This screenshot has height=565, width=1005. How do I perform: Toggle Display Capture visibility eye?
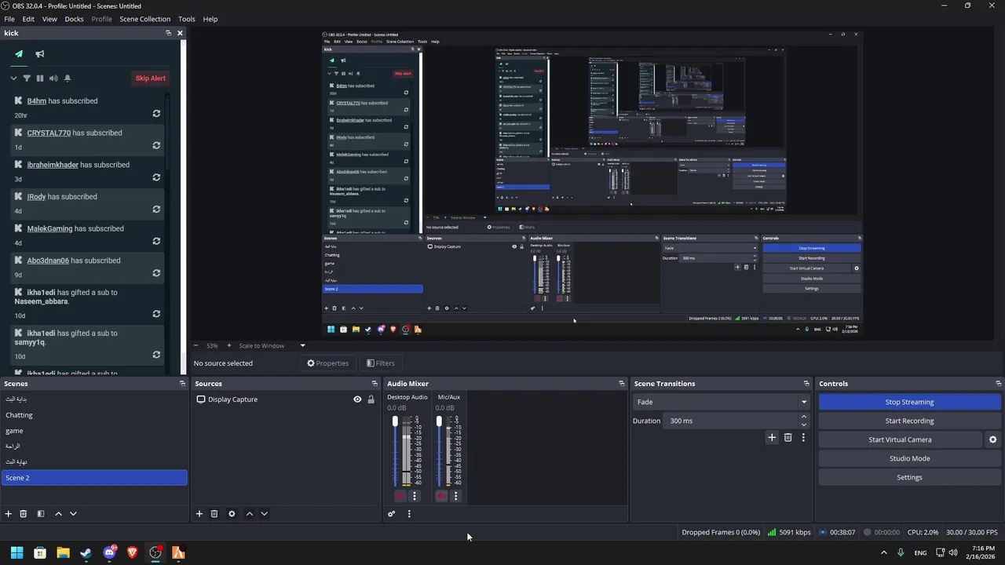(x=357, y=399)
